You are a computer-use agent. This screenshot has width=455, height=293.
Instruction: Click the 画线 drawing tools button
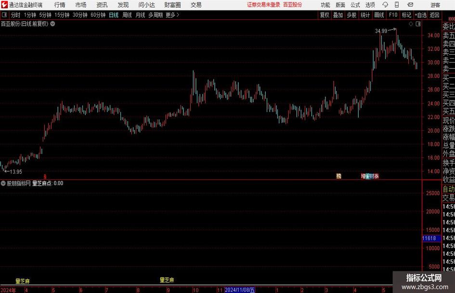[x=379, y=15]
